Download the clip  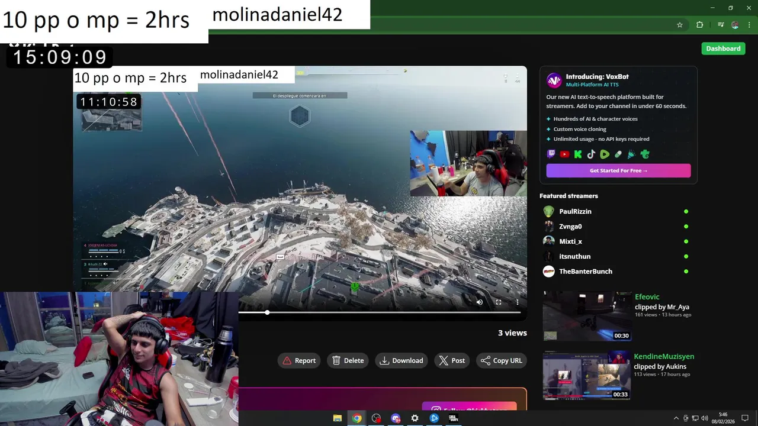point(402,360)
